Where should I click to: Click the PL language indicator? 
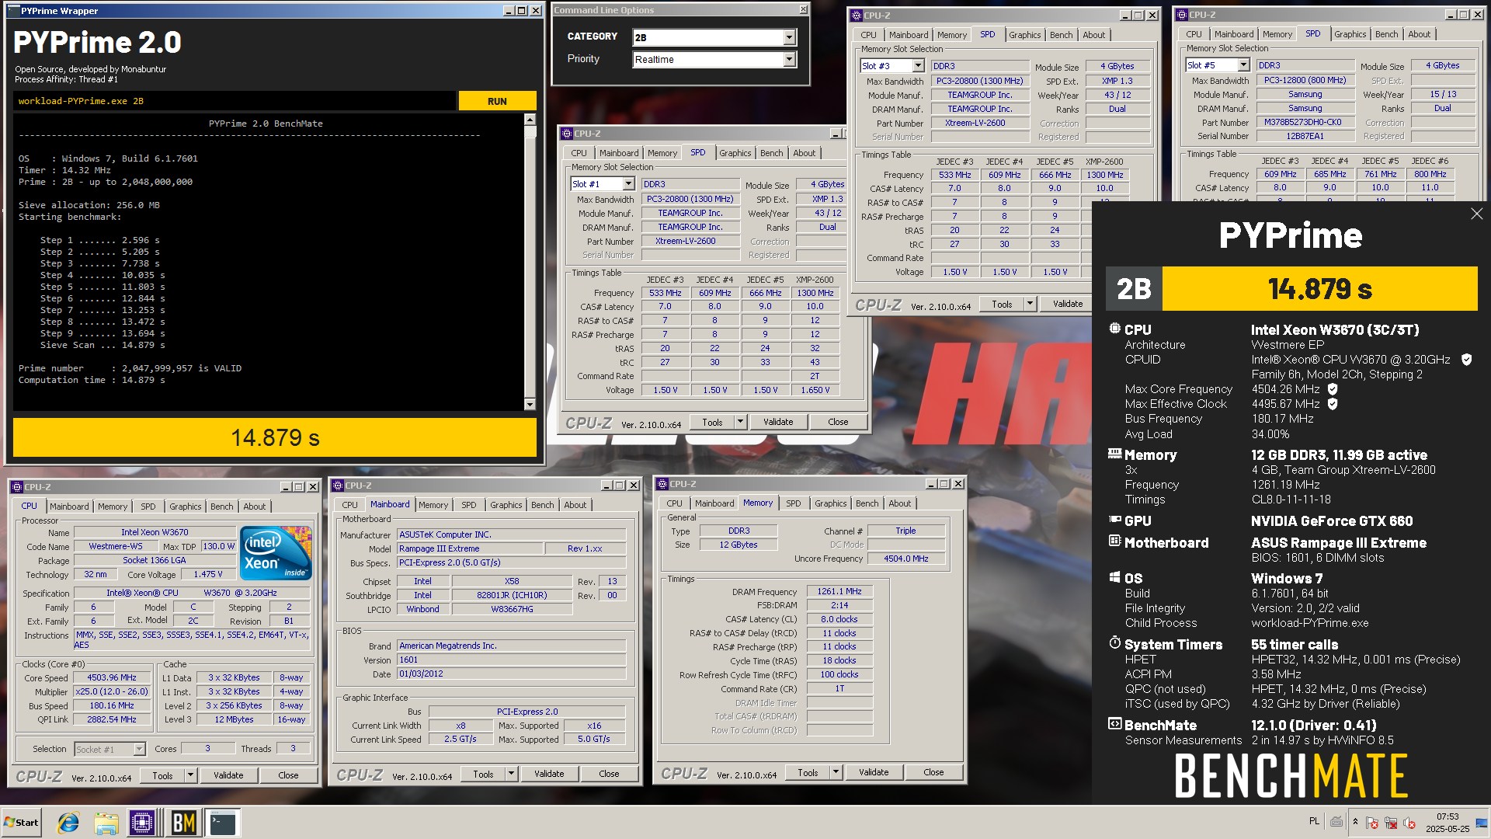(1314, 821)
